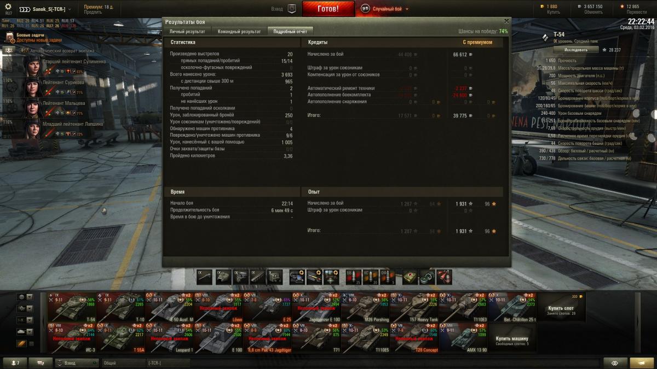This screenshot has height=369, width=657.
Task: Select the Löwe tank in carousel
Action: [x=219, y=307]
